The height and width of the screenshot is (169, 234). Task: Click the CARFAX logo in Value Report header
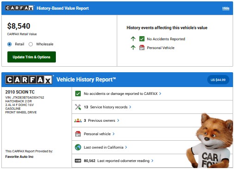coord(19,8)
